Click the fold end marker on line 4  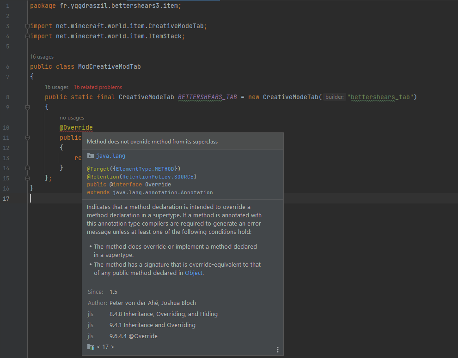click(27, 36)
